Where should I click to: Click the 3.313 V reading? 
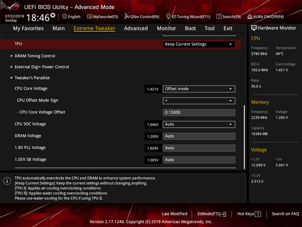coord(257,182)
